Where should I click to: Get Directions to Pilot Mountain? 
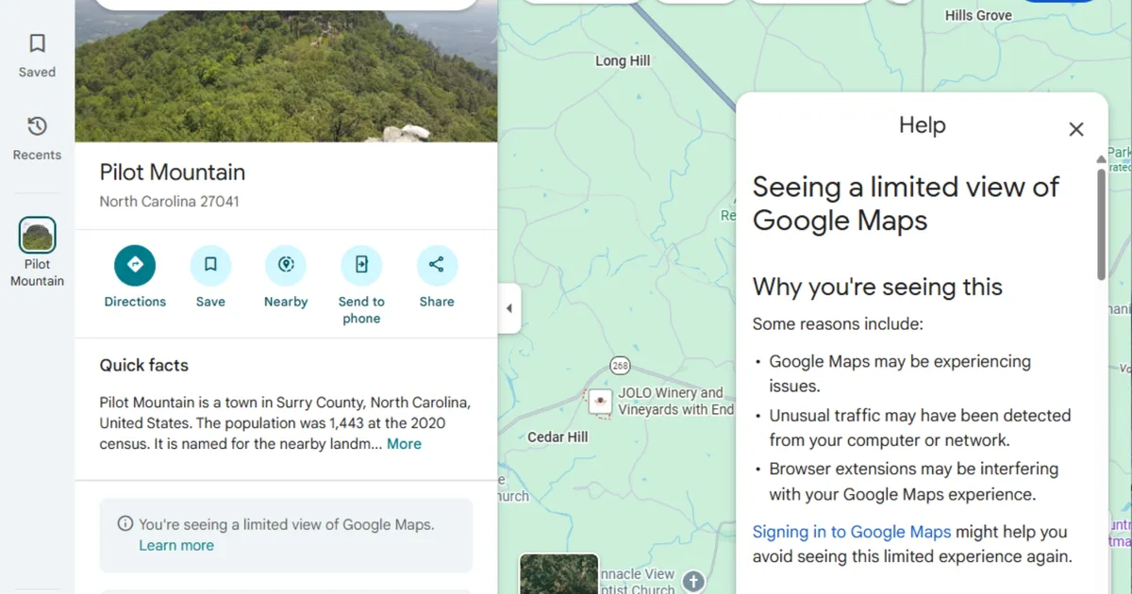(135, 265)
